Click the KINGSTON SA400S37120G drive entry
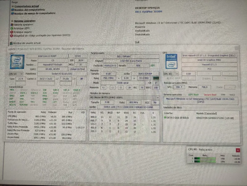Image resolution: width=247 pixels, height=186 pixels. pyautogui.click(x=215, y=118)
